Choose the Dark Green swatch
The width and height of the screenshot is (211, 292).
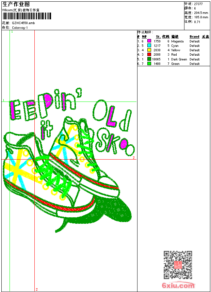149,59
